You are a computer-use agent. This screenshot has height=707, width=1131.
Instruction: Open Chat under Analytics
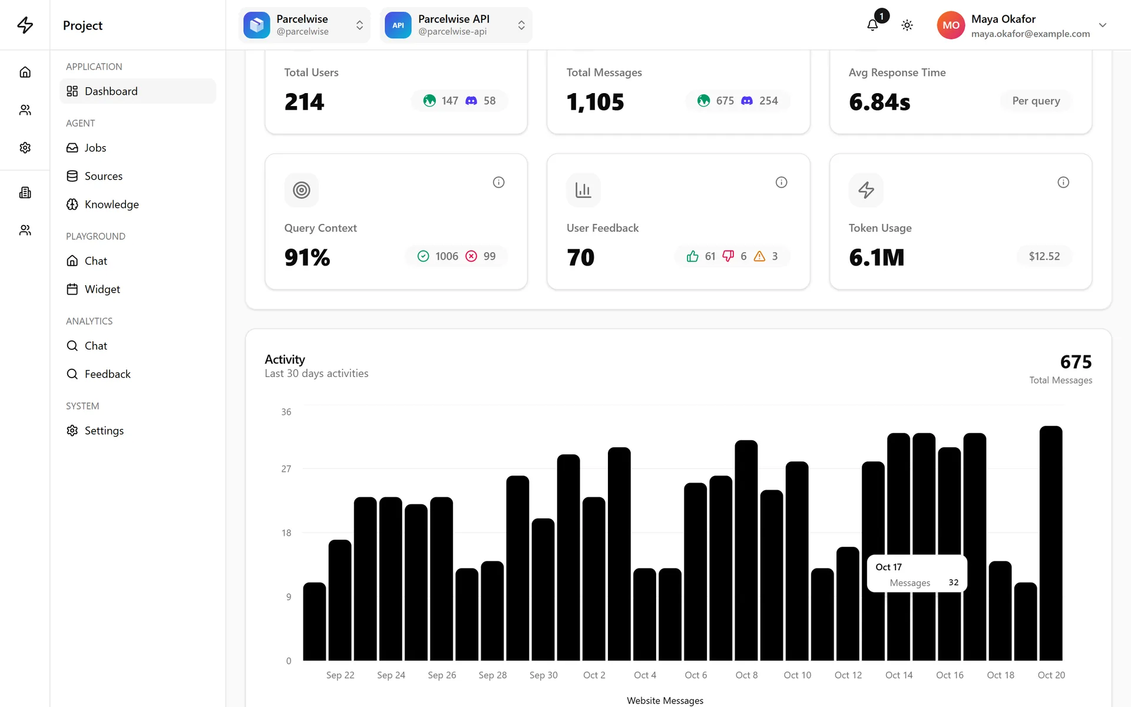[x=138, y=346]
